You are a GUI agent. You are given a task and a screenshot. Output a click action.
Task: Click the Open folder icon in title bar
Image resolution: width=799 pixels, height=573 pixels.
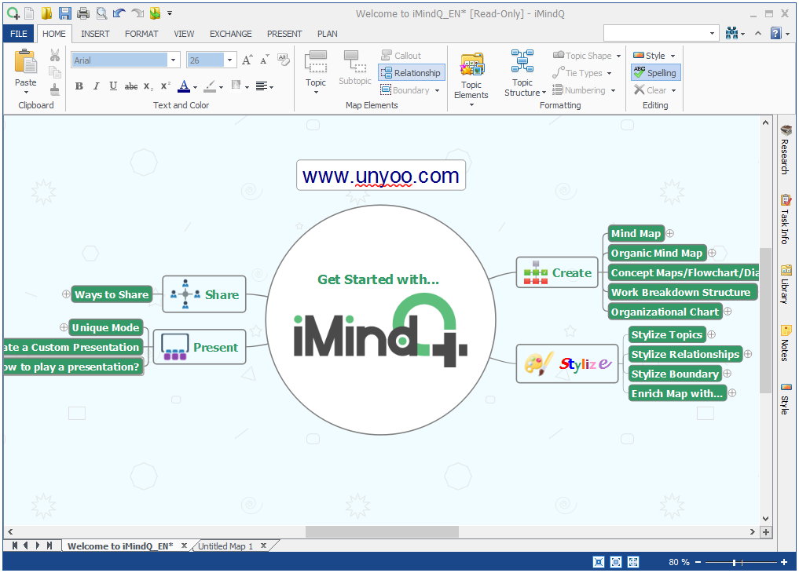point(47,13)
